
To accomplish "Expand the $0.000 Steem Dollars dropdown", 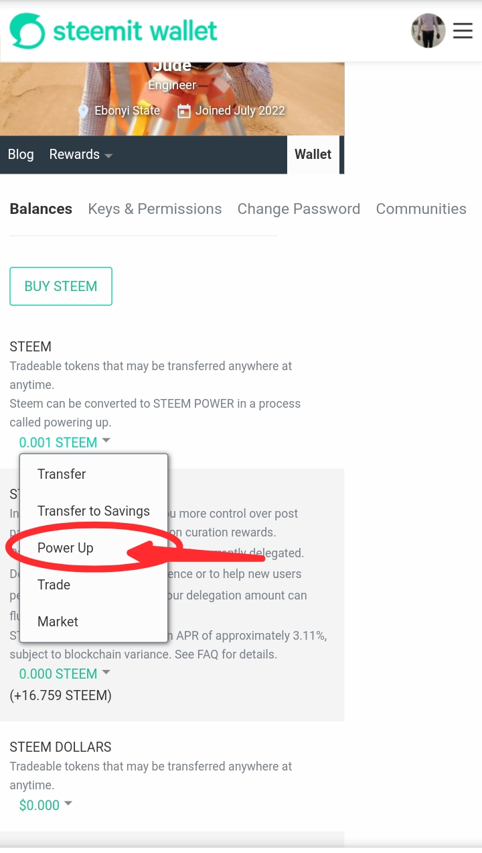I will coord(46,805).
